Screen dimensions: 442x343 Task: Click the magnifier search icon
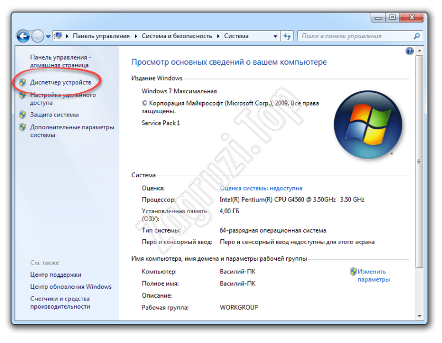(x=417, y=36)
